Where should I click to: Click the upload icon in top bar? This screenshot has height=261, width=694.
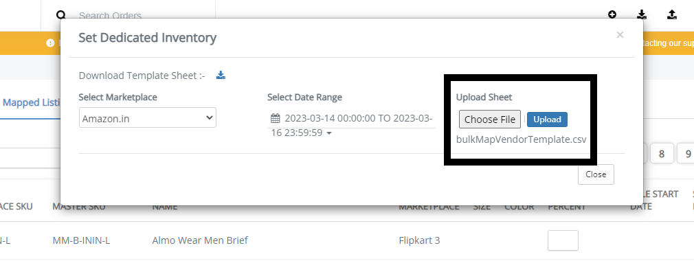click(x=671, y=14)
